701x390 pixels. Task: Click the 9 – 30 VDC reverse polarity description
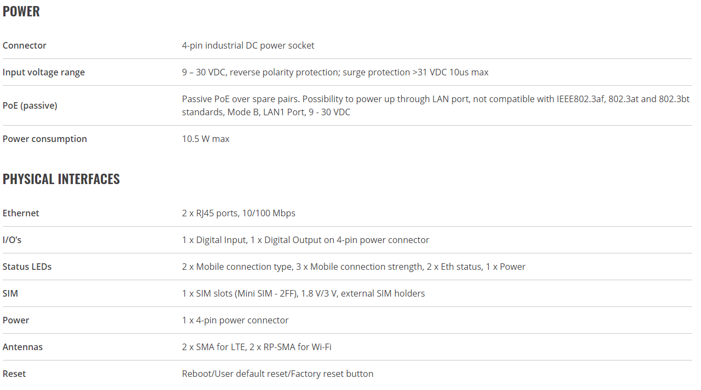335,72
